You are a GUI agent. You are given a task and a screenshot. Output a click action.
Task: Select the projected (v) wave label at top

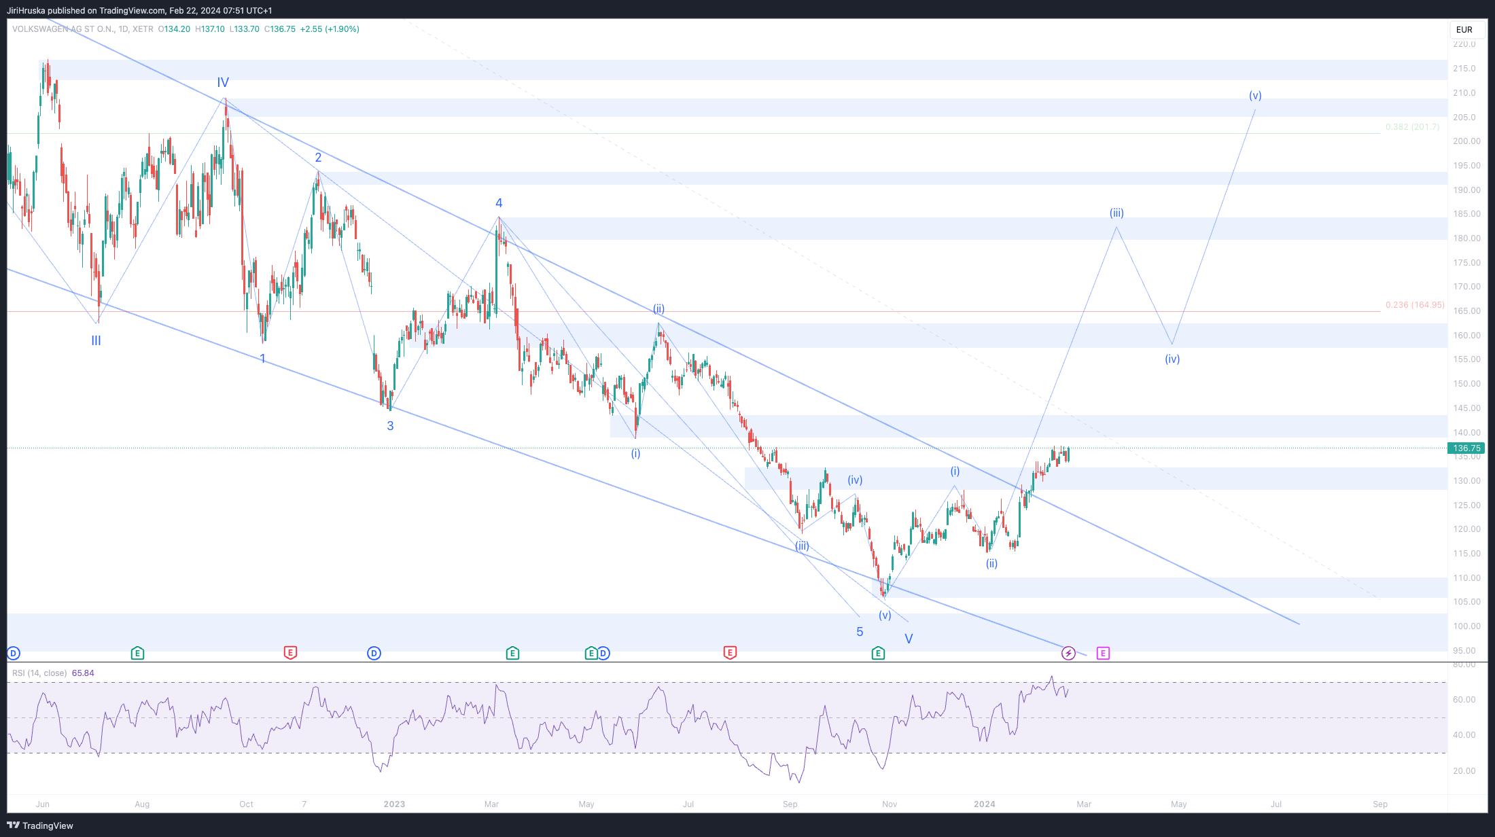(x=1255, y=96)
